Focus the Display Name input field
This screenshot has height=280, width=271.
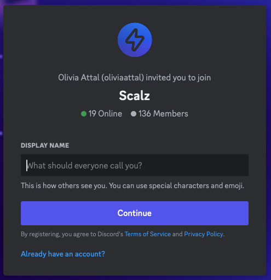click(x=135, y=165)
